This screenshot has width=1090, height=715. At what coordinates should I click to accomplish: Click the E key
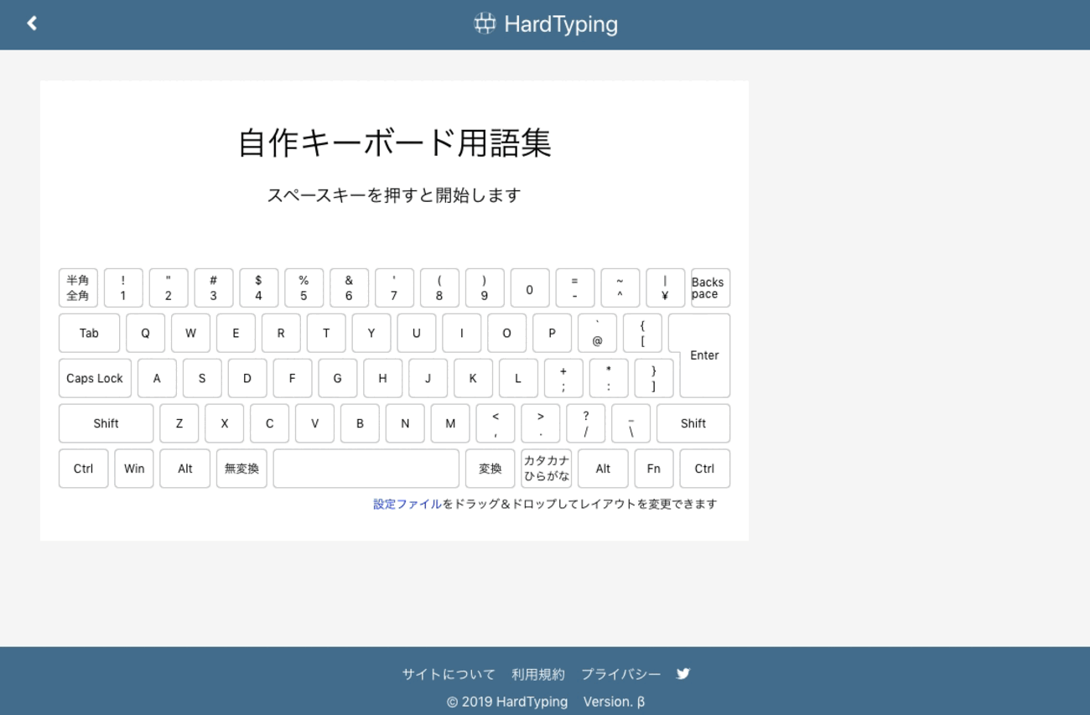[236, 333]
